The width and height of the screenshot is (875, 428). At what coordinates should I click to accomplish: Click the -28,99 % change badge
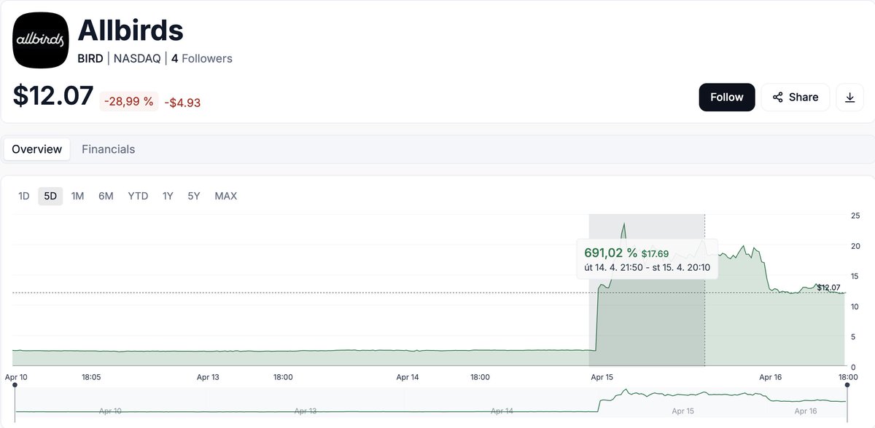tap(128, 101)
